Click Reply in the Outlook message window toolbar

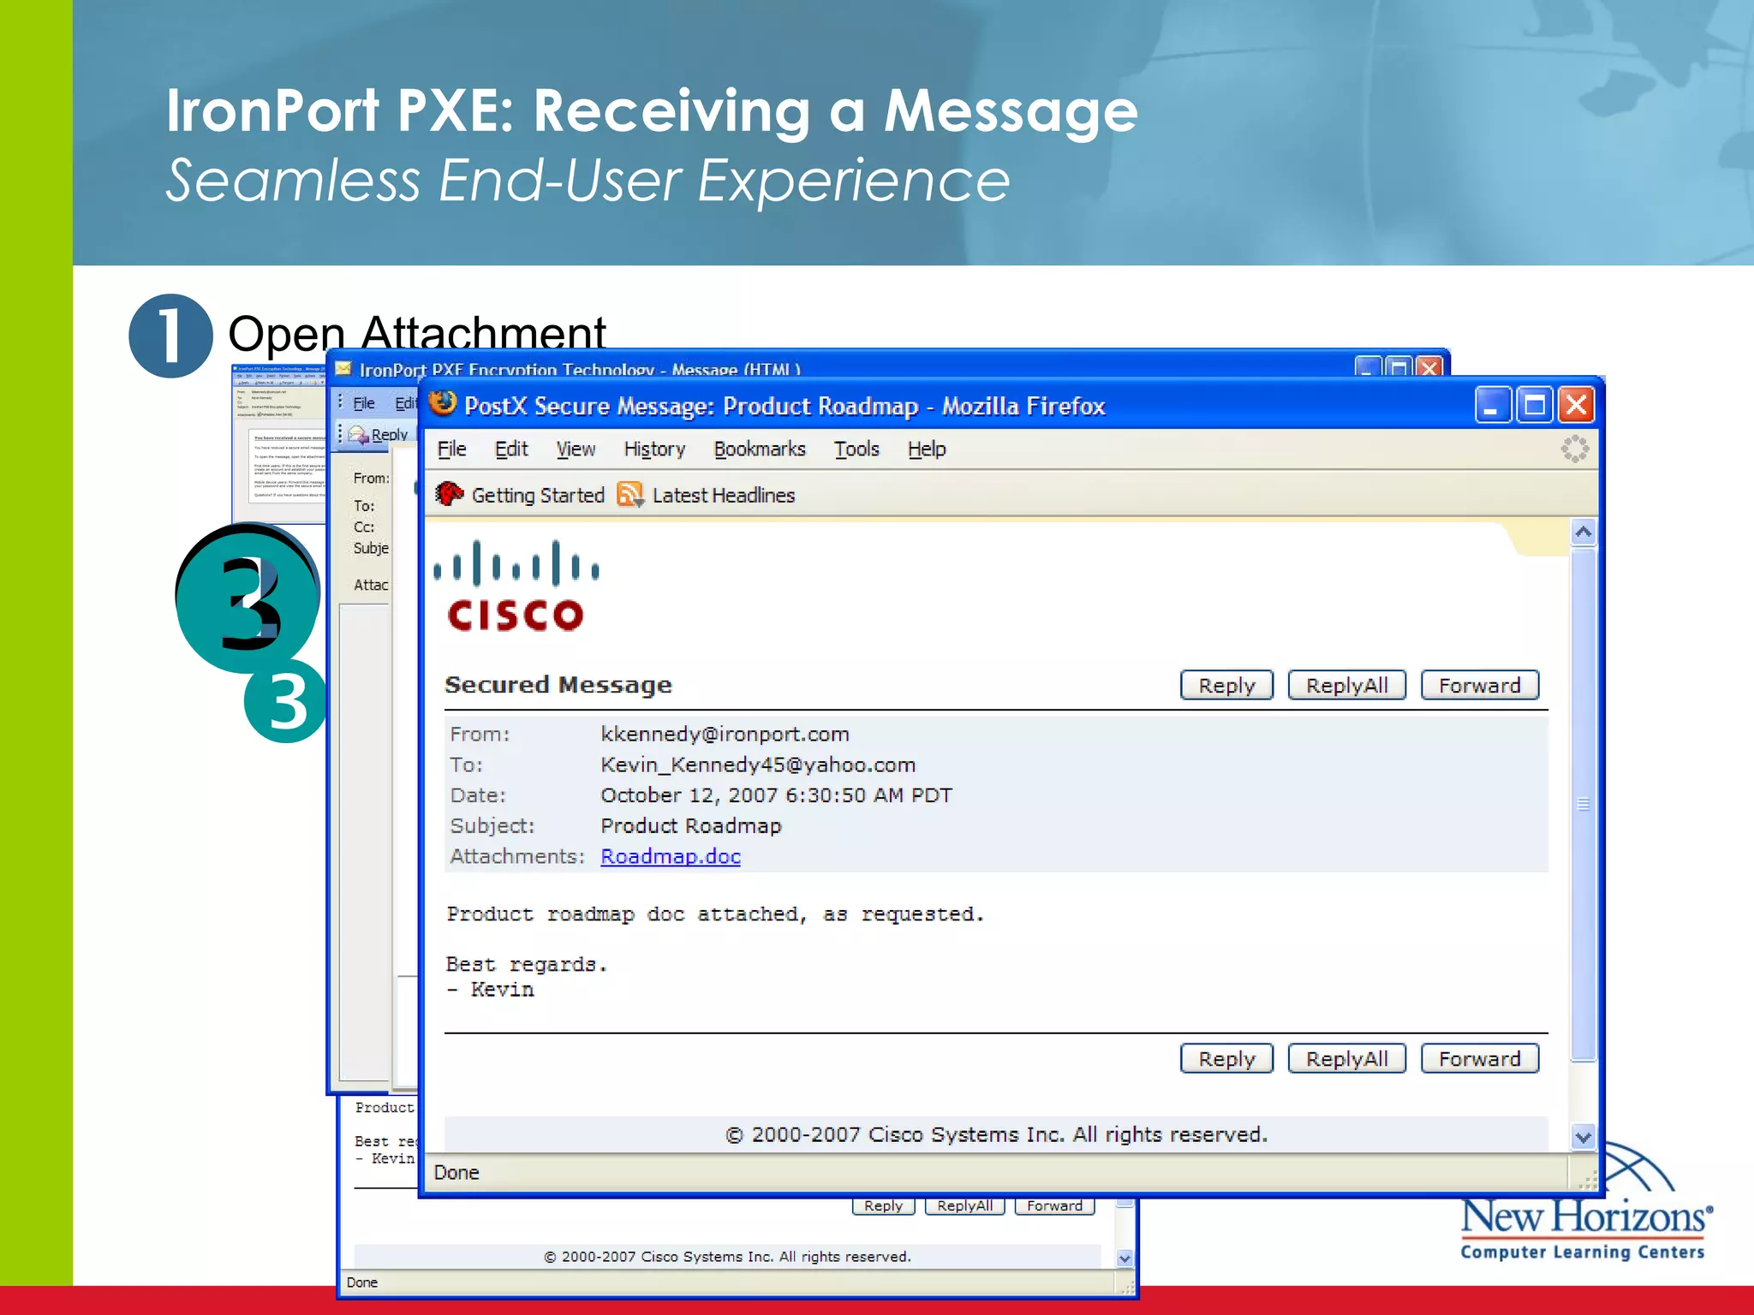coord(379,435)
